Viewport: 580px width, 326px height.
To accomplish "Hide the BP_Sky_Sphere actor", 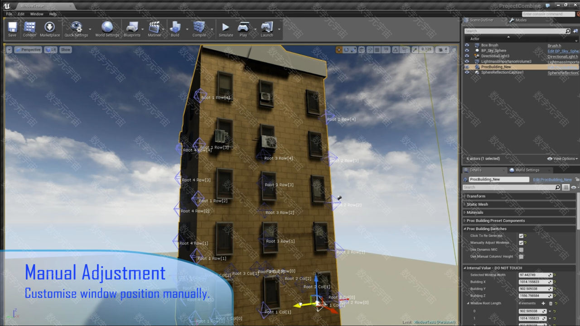I will coord(467,51).
